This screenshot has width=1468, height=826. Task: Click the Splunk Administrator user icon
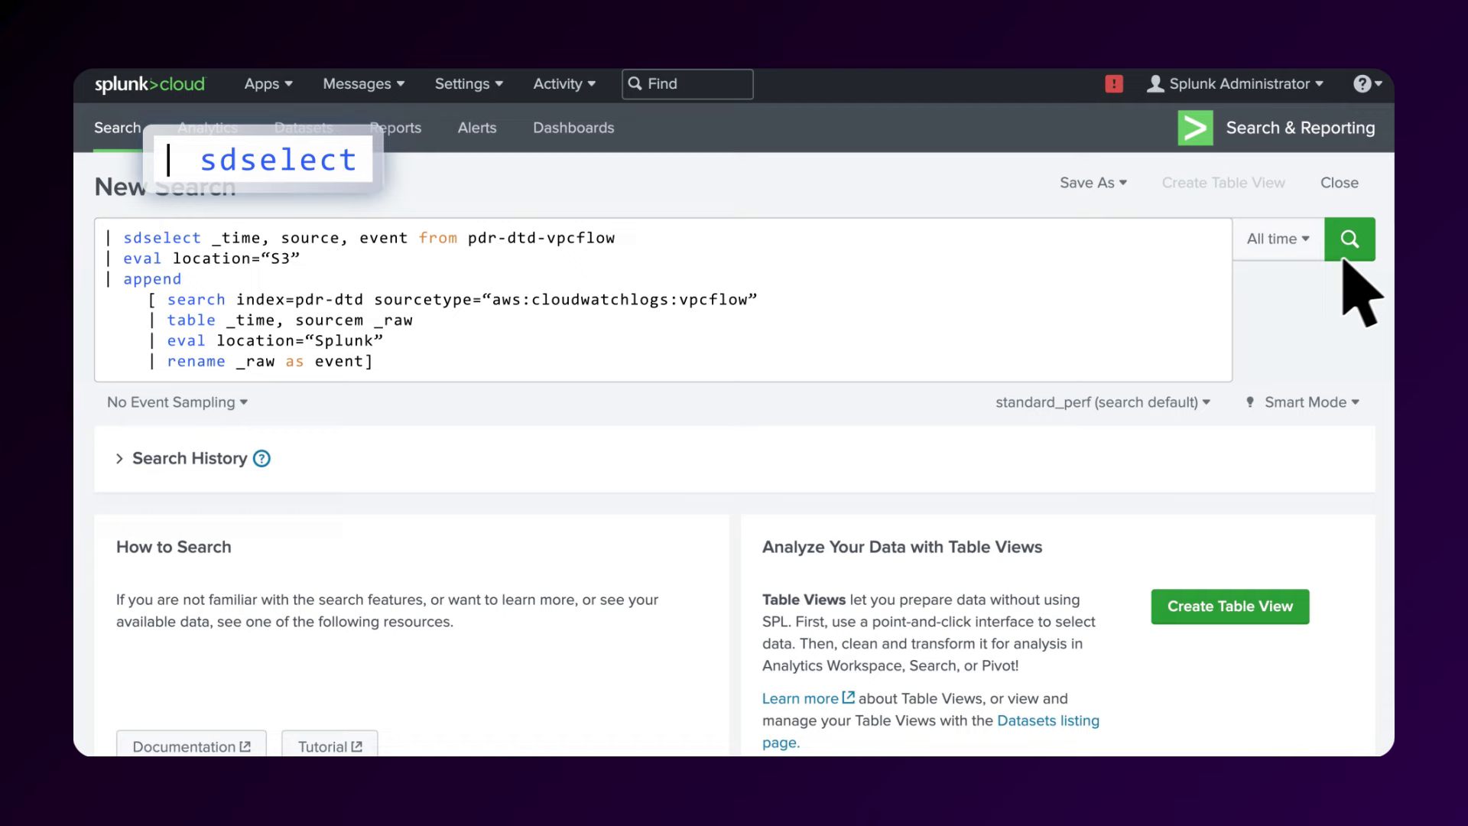click(1155, 84)
